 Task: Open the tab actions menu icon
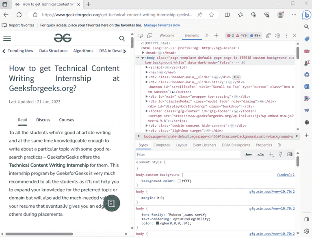click(x=5, y=4)
